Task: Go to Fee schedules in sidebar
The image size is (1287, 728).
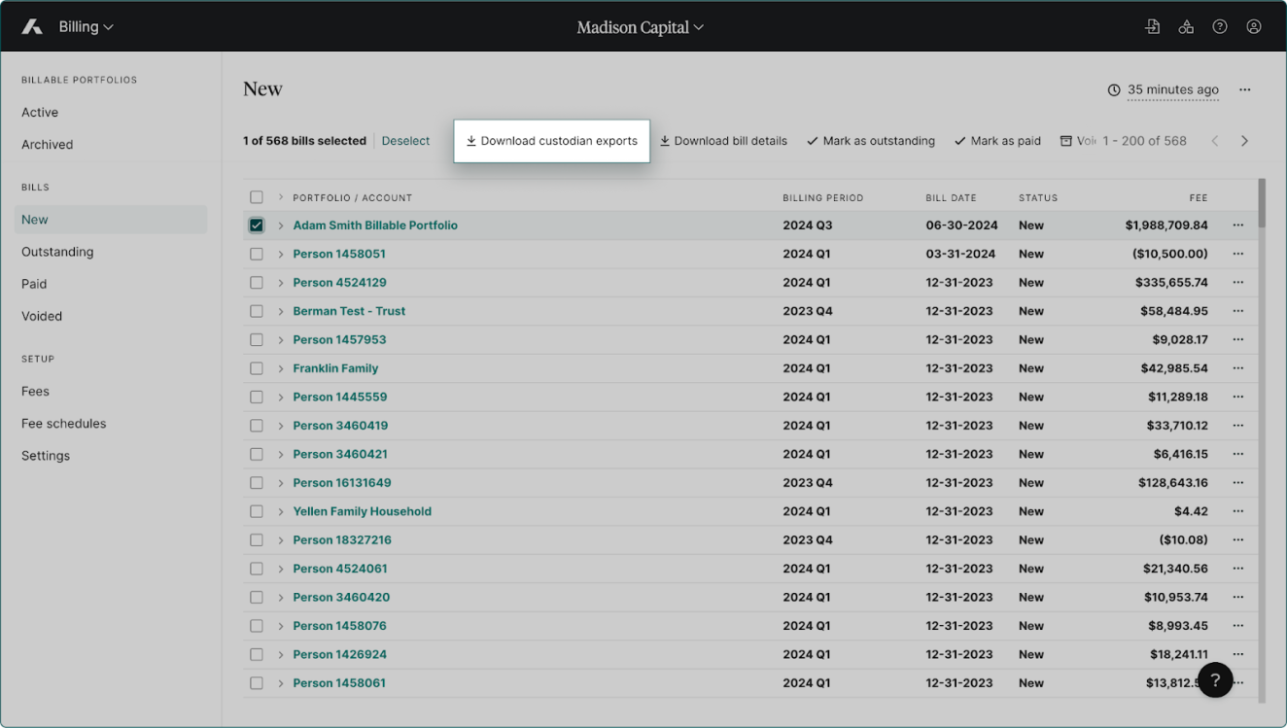Action: (64, 424)
